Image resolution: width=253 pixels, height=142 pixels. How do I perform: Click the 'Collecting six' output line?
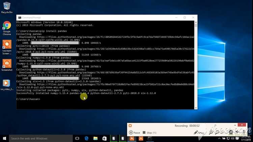coord(58,81)
